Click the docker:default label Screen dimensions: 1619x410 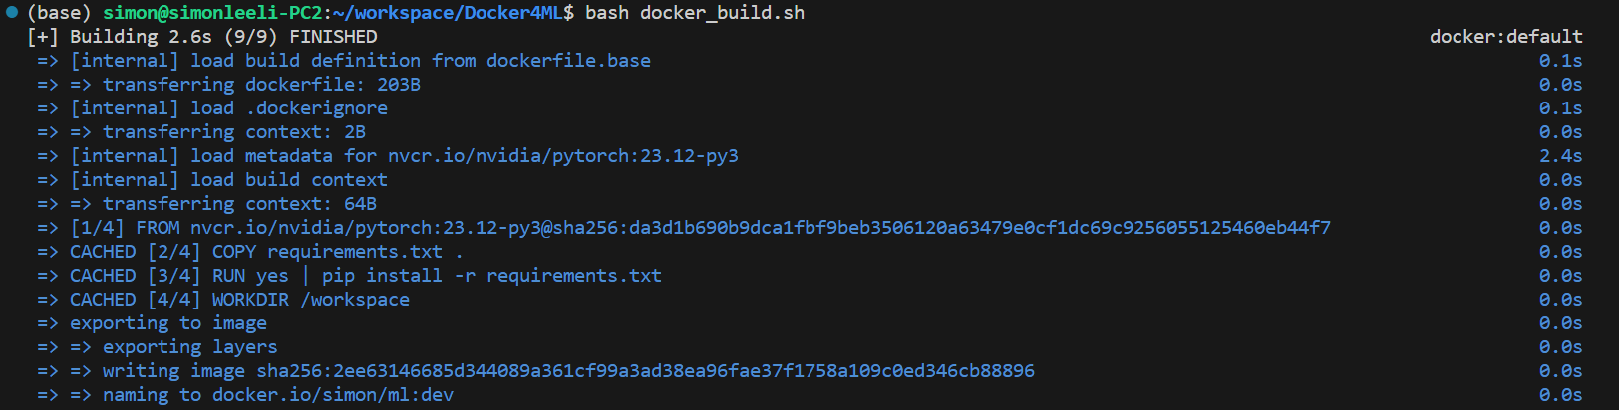point(1505,37)
